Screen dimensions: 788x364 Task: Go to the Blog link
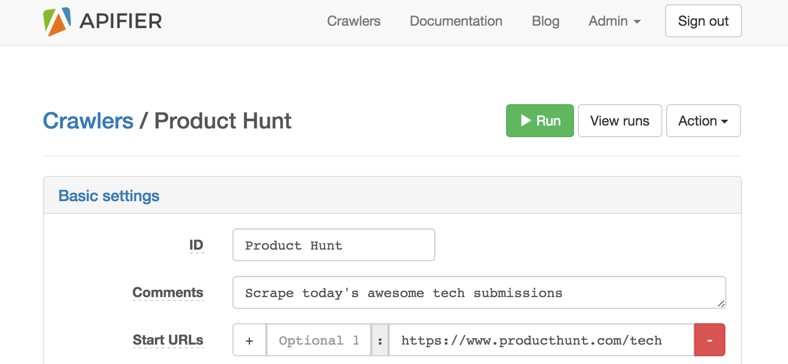(x=545, y=21)
